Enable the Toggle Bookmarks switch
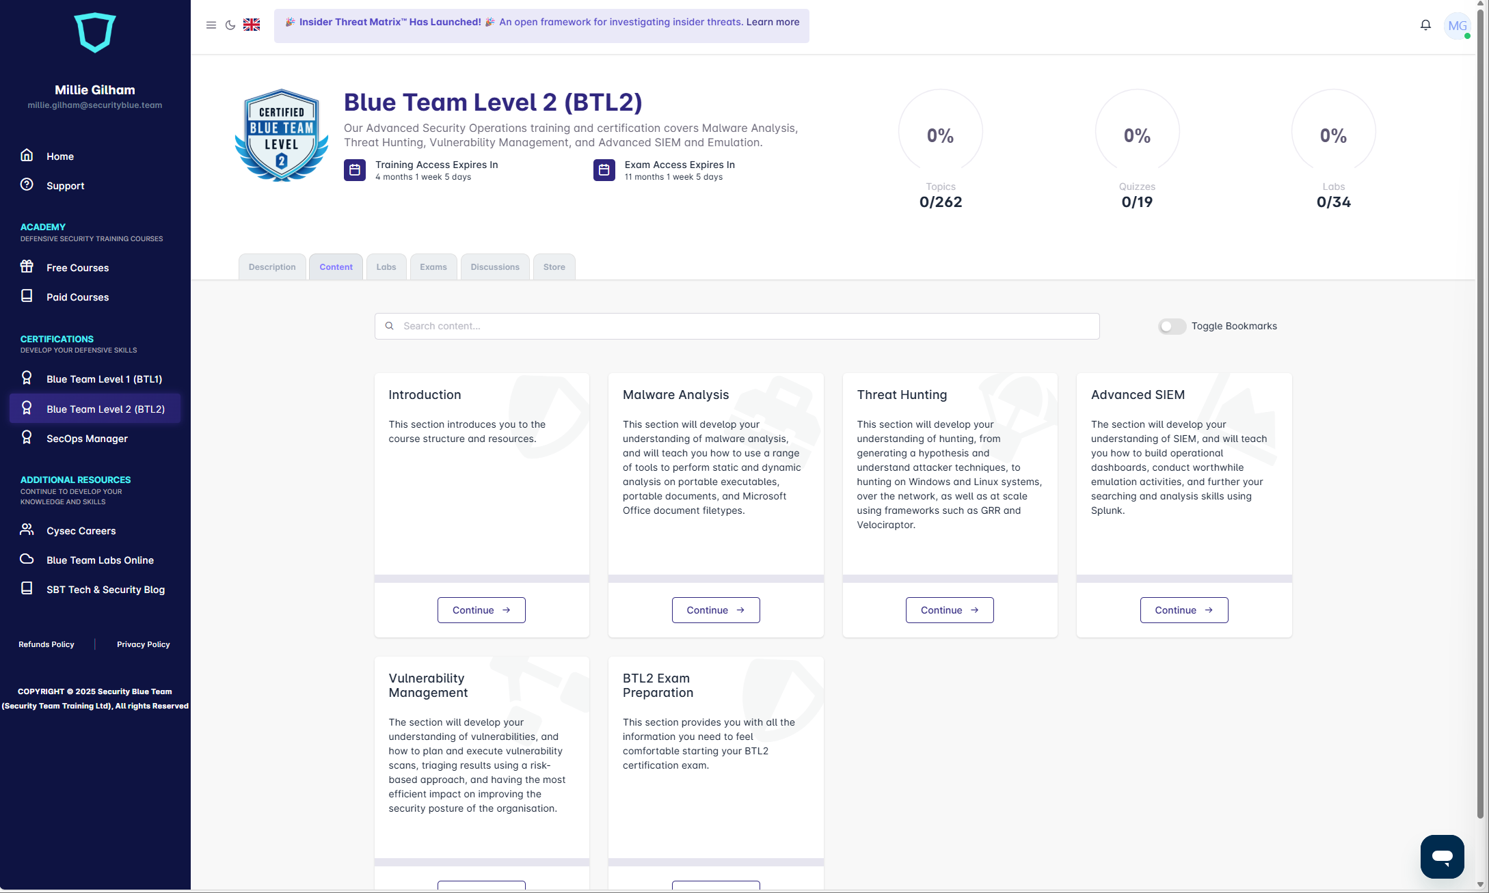 (1172, 327)
